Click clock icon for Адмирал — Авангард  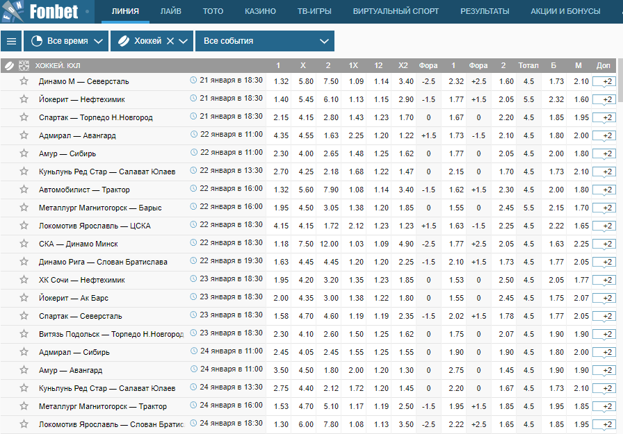pyautogui.click(x=193, y=134)
